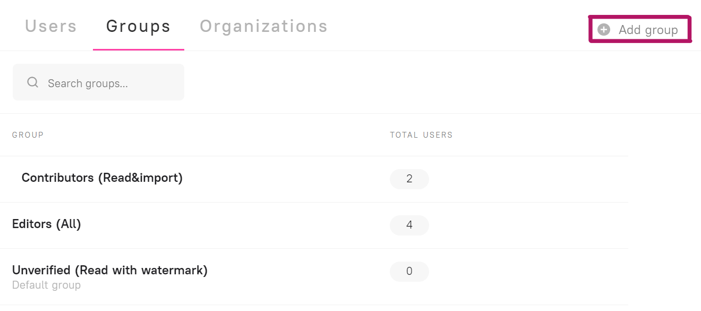
Task: Open the Unverified group name
Action: point(41,270)
